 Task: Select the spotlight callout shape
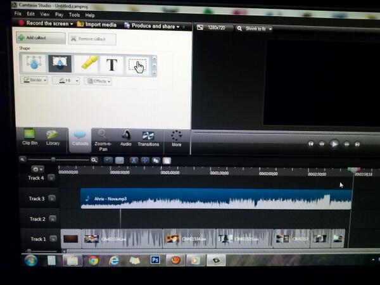pos(60,63)
